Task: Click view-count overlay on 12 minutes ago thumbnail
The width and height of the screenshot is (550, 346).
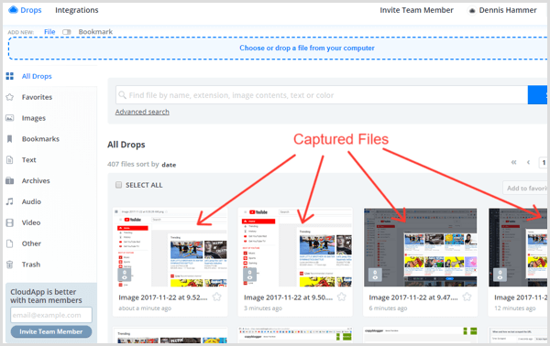Action: coord(500,275)
